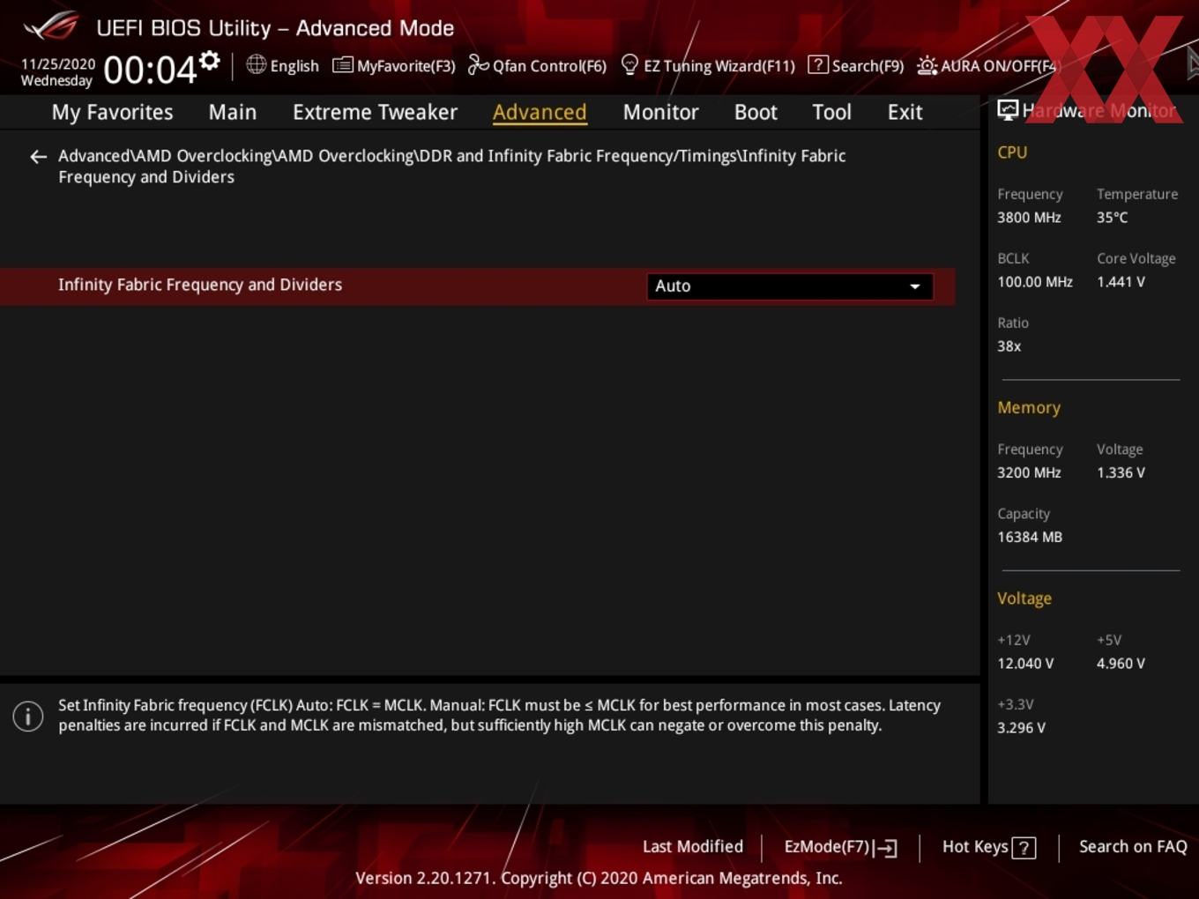Click the 11/25/2020 date text

point(58,64)
